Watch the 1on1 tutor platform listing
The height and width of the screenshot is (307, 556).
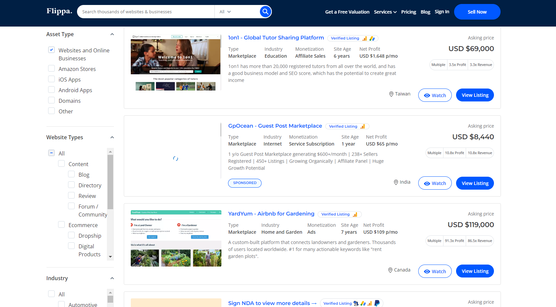pyautogui.click(x=435, y=95)
